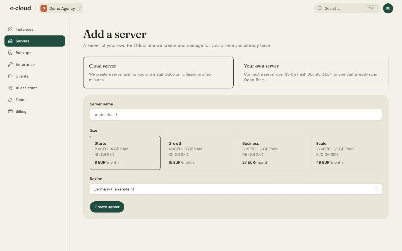The width and height of the screenshot is (402, 251).
Task: Click the orange D agency badge
Action: (x=44, y=8)
